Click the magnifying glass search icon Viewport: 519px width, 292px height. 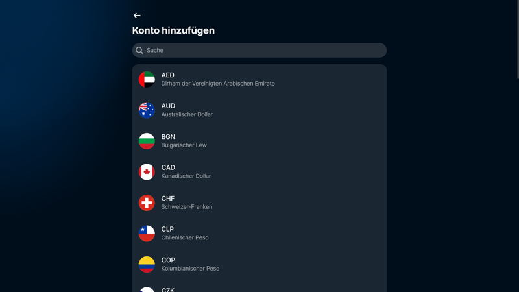[x=139, y=50]
